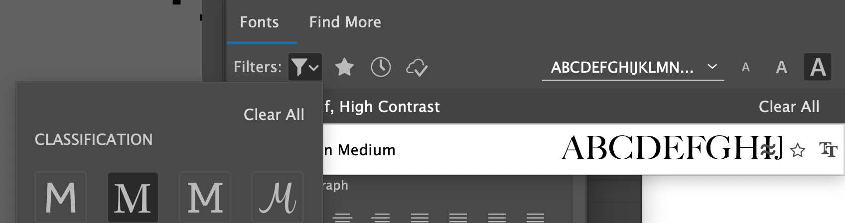Clear All in classification filter popup
The image size is (845, 223).
(274, 114)
